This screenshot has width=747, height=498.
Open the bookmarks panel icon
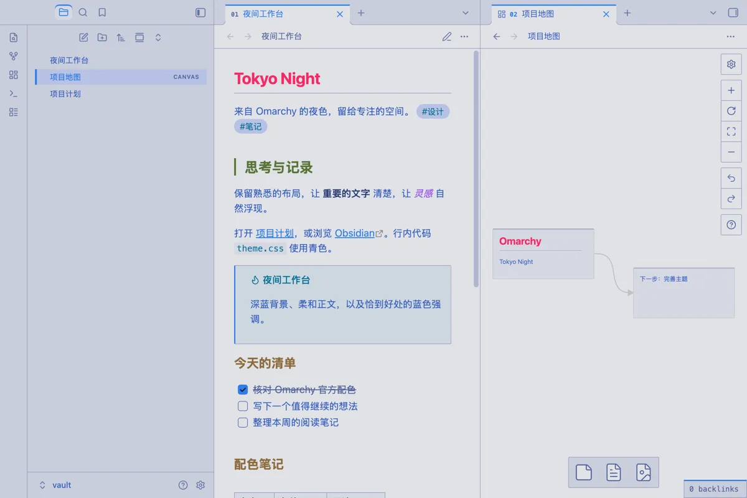pos(102,12)
